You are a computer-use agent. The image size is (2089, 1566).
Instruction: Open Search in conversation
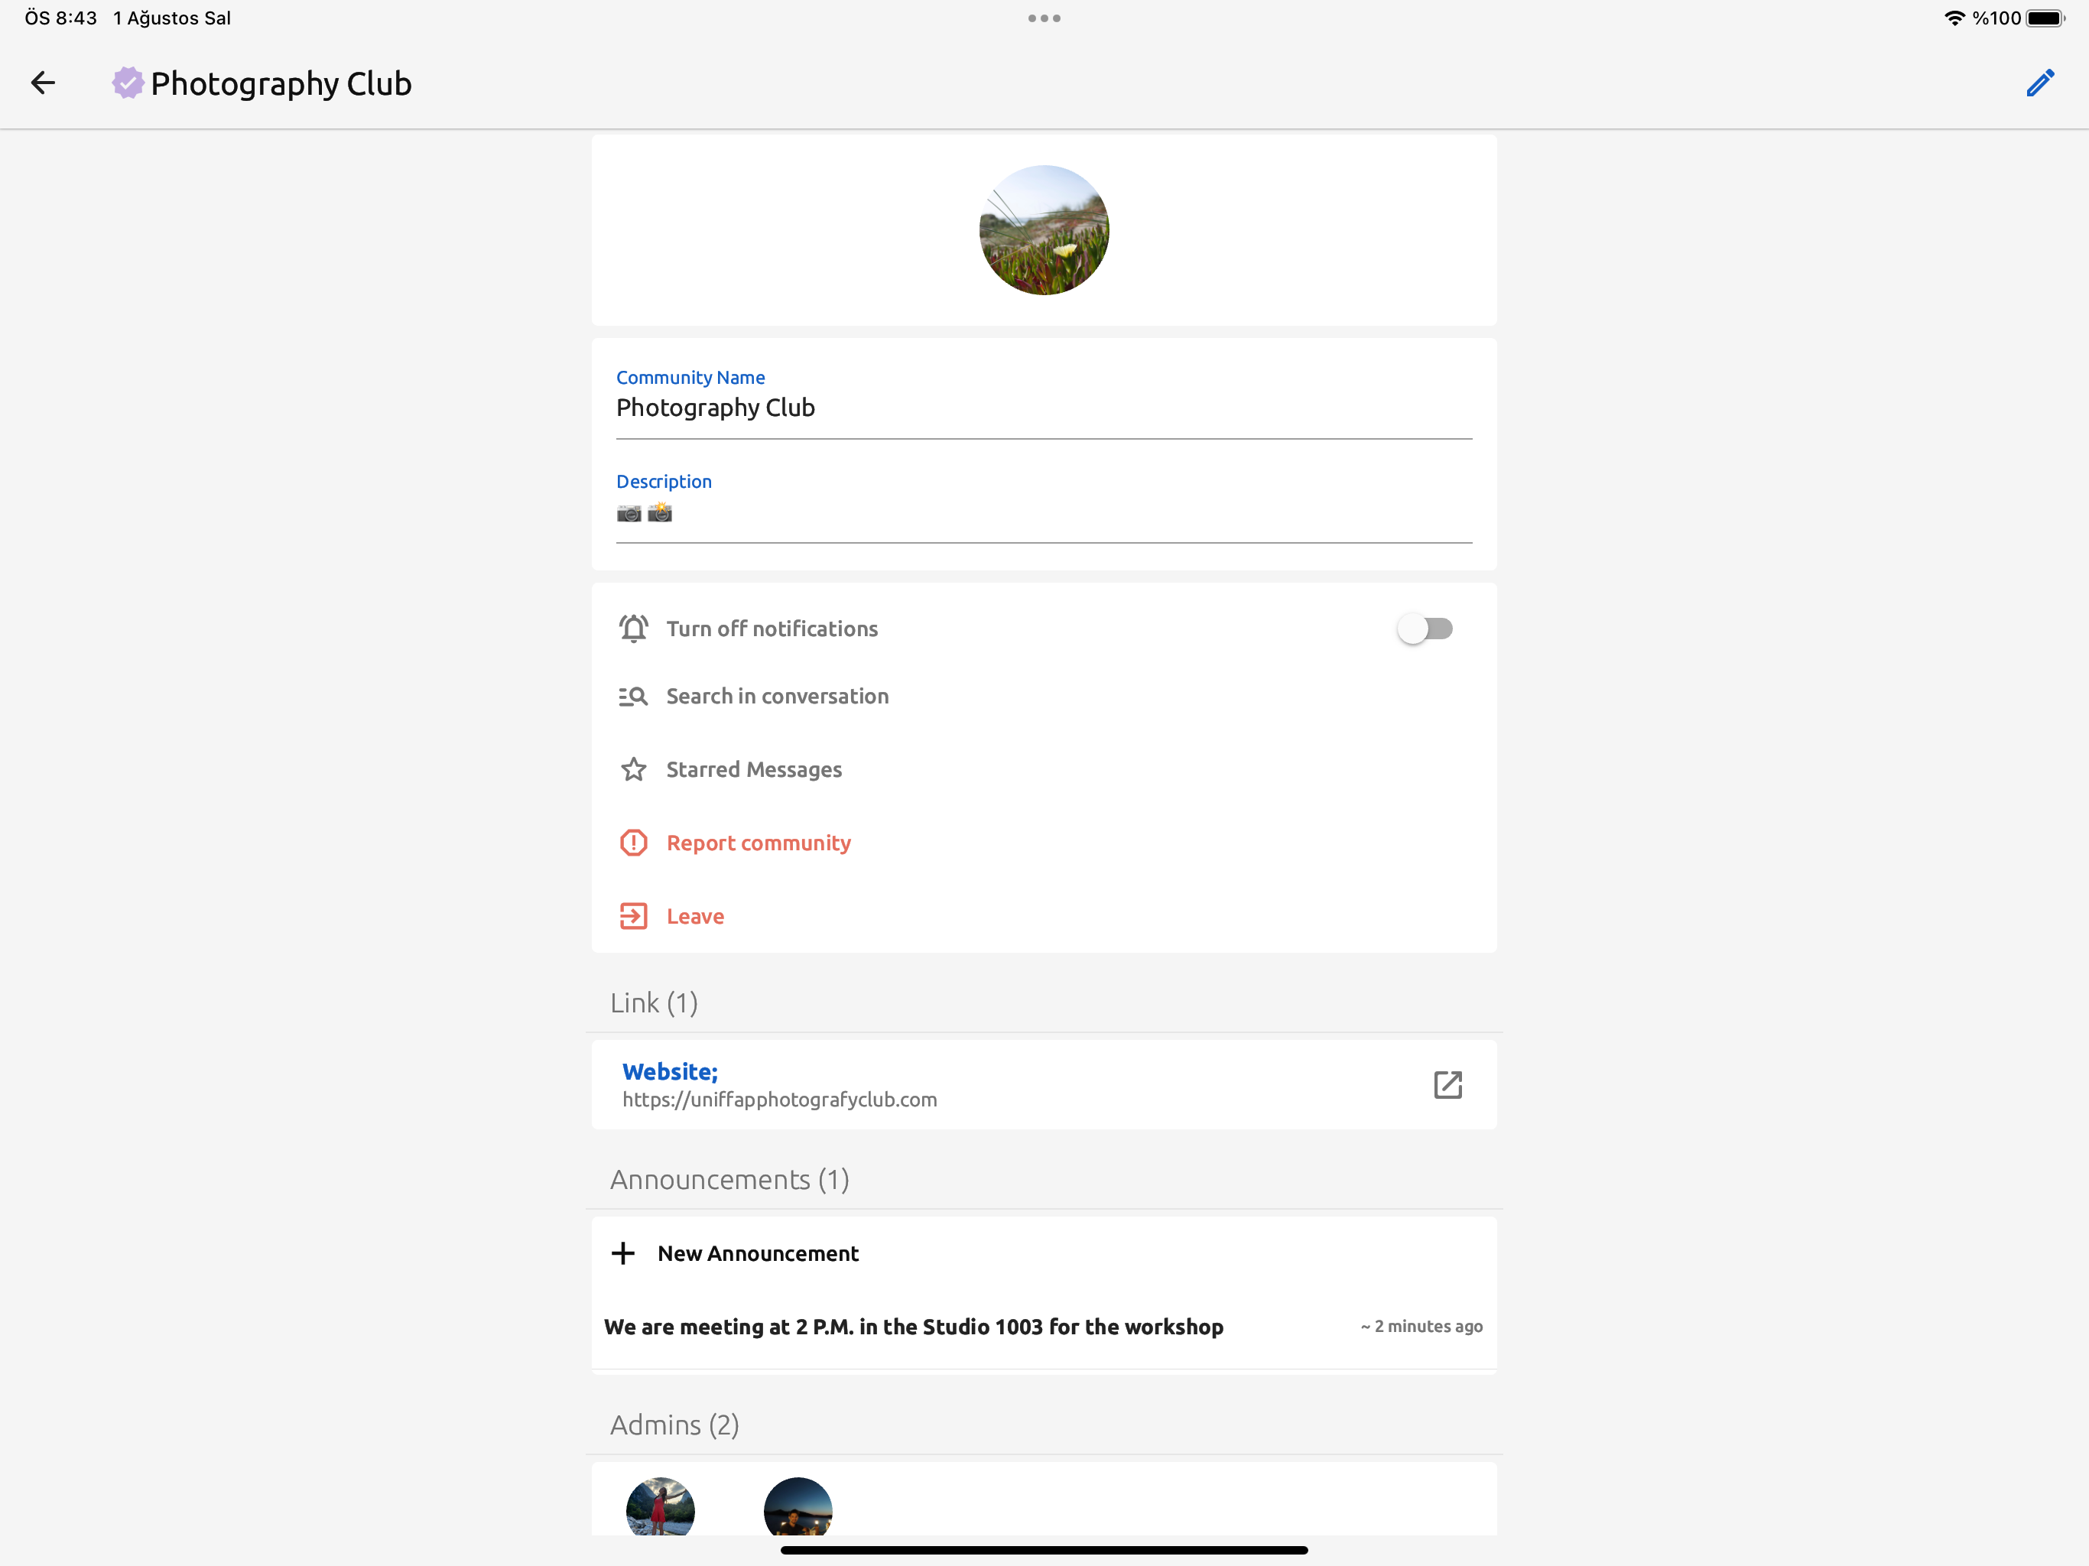coord(1044,696)
